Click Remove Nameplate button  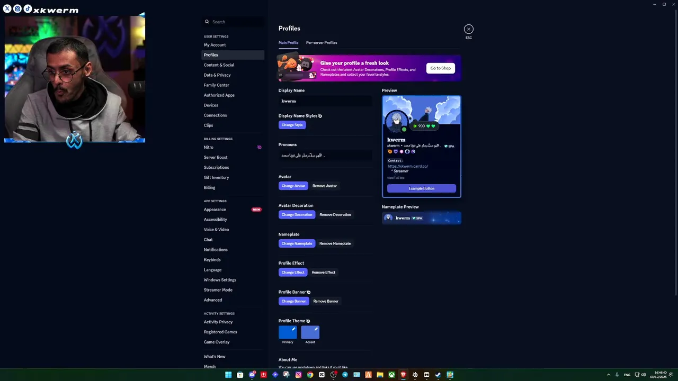(x=335, y=243)
